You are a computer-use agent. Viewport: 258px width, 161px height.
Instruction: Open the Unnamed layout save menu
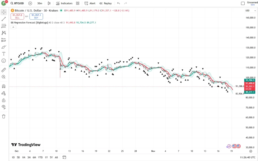(252, 3)
